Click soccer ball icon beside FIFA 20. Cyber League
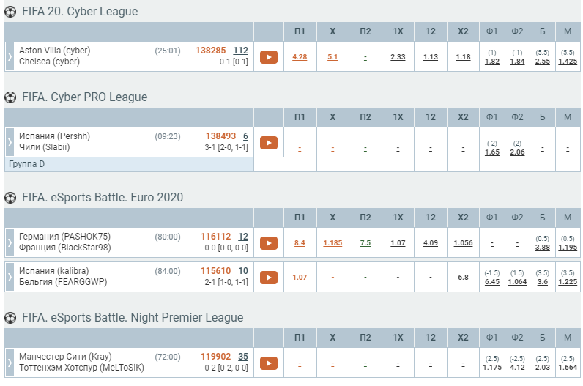The width and height of the screenshot is (583, 386). tap(10, 12)
